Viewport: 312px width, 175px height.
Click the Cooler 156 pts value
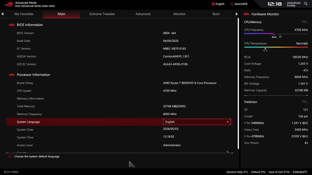click(303, 116)
